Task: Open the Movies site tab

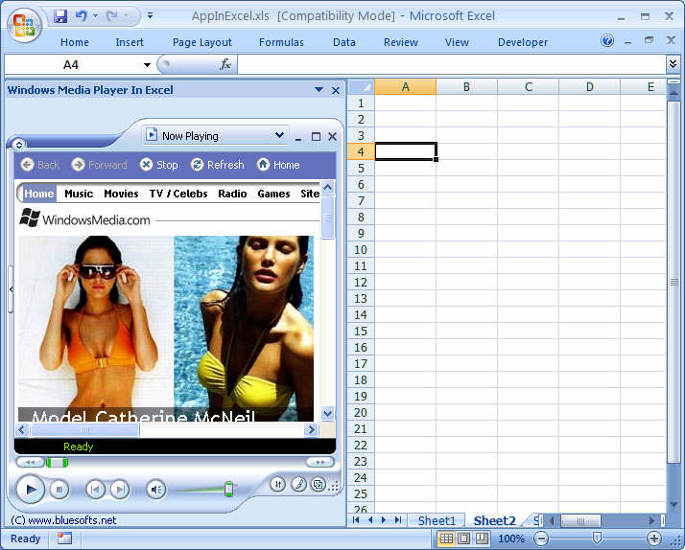Action: point(121,194)
